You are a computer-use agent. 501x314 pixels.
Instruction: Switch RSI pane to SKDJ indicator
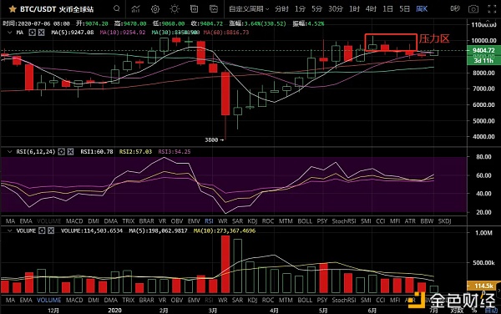[444, 221]
